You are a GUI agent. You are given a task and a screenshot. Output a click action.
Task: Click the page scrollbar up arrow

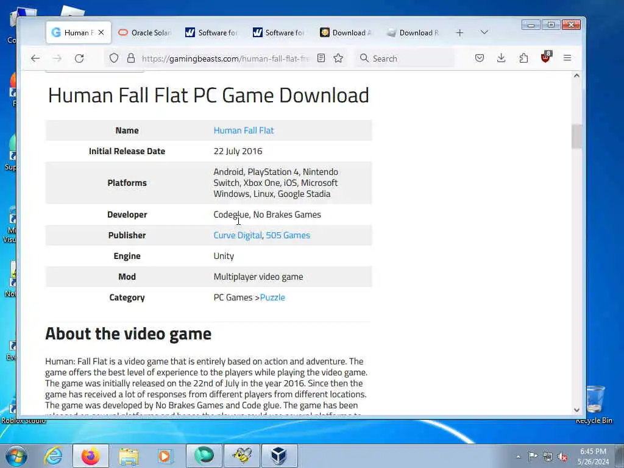click(x=576, y=76)
